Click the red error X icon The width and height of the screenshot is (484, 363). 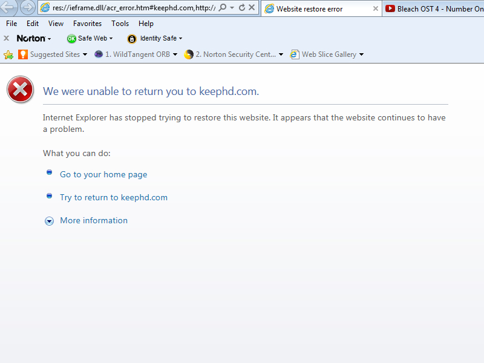click(x=20, y=90)
